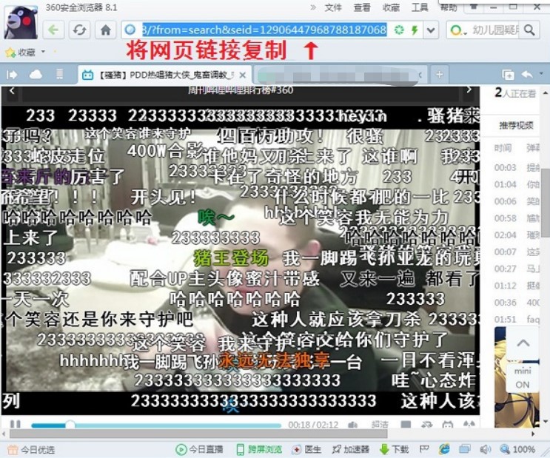This screenshot has height=458, width=550.
Task: Select the 02:04 danmaku row
Action: pyautogui.click(x=517, y=235)
